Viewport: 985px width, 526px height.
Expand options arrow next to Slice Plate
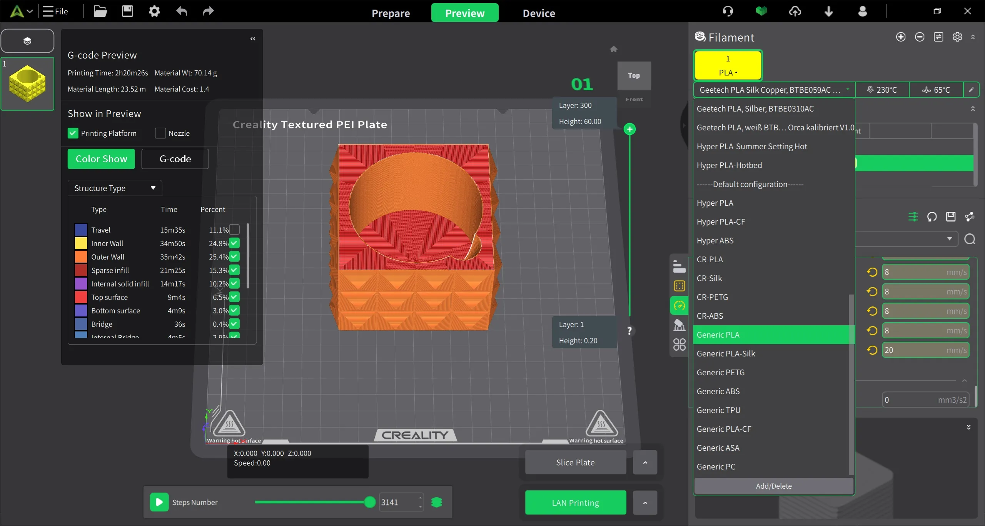tap(645, 463)
